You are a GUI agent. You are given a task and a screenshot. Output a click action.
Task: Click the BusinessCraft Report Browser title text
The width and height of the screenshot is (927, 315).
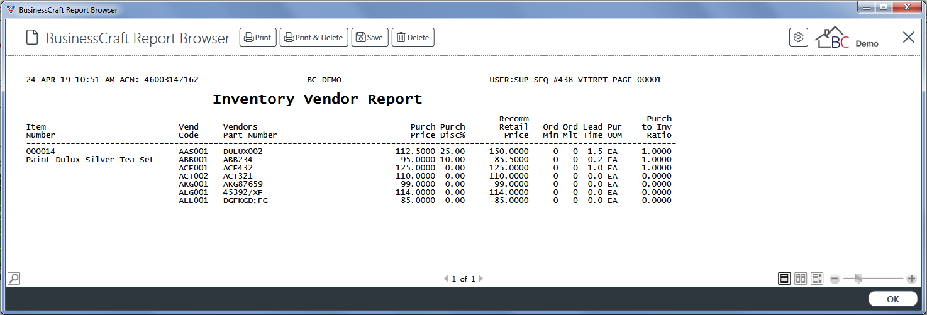click(x=138, y=38)
